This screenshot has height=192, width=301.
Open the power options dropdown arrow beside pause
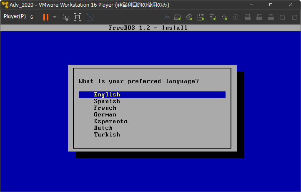click(x=55, y=17)
